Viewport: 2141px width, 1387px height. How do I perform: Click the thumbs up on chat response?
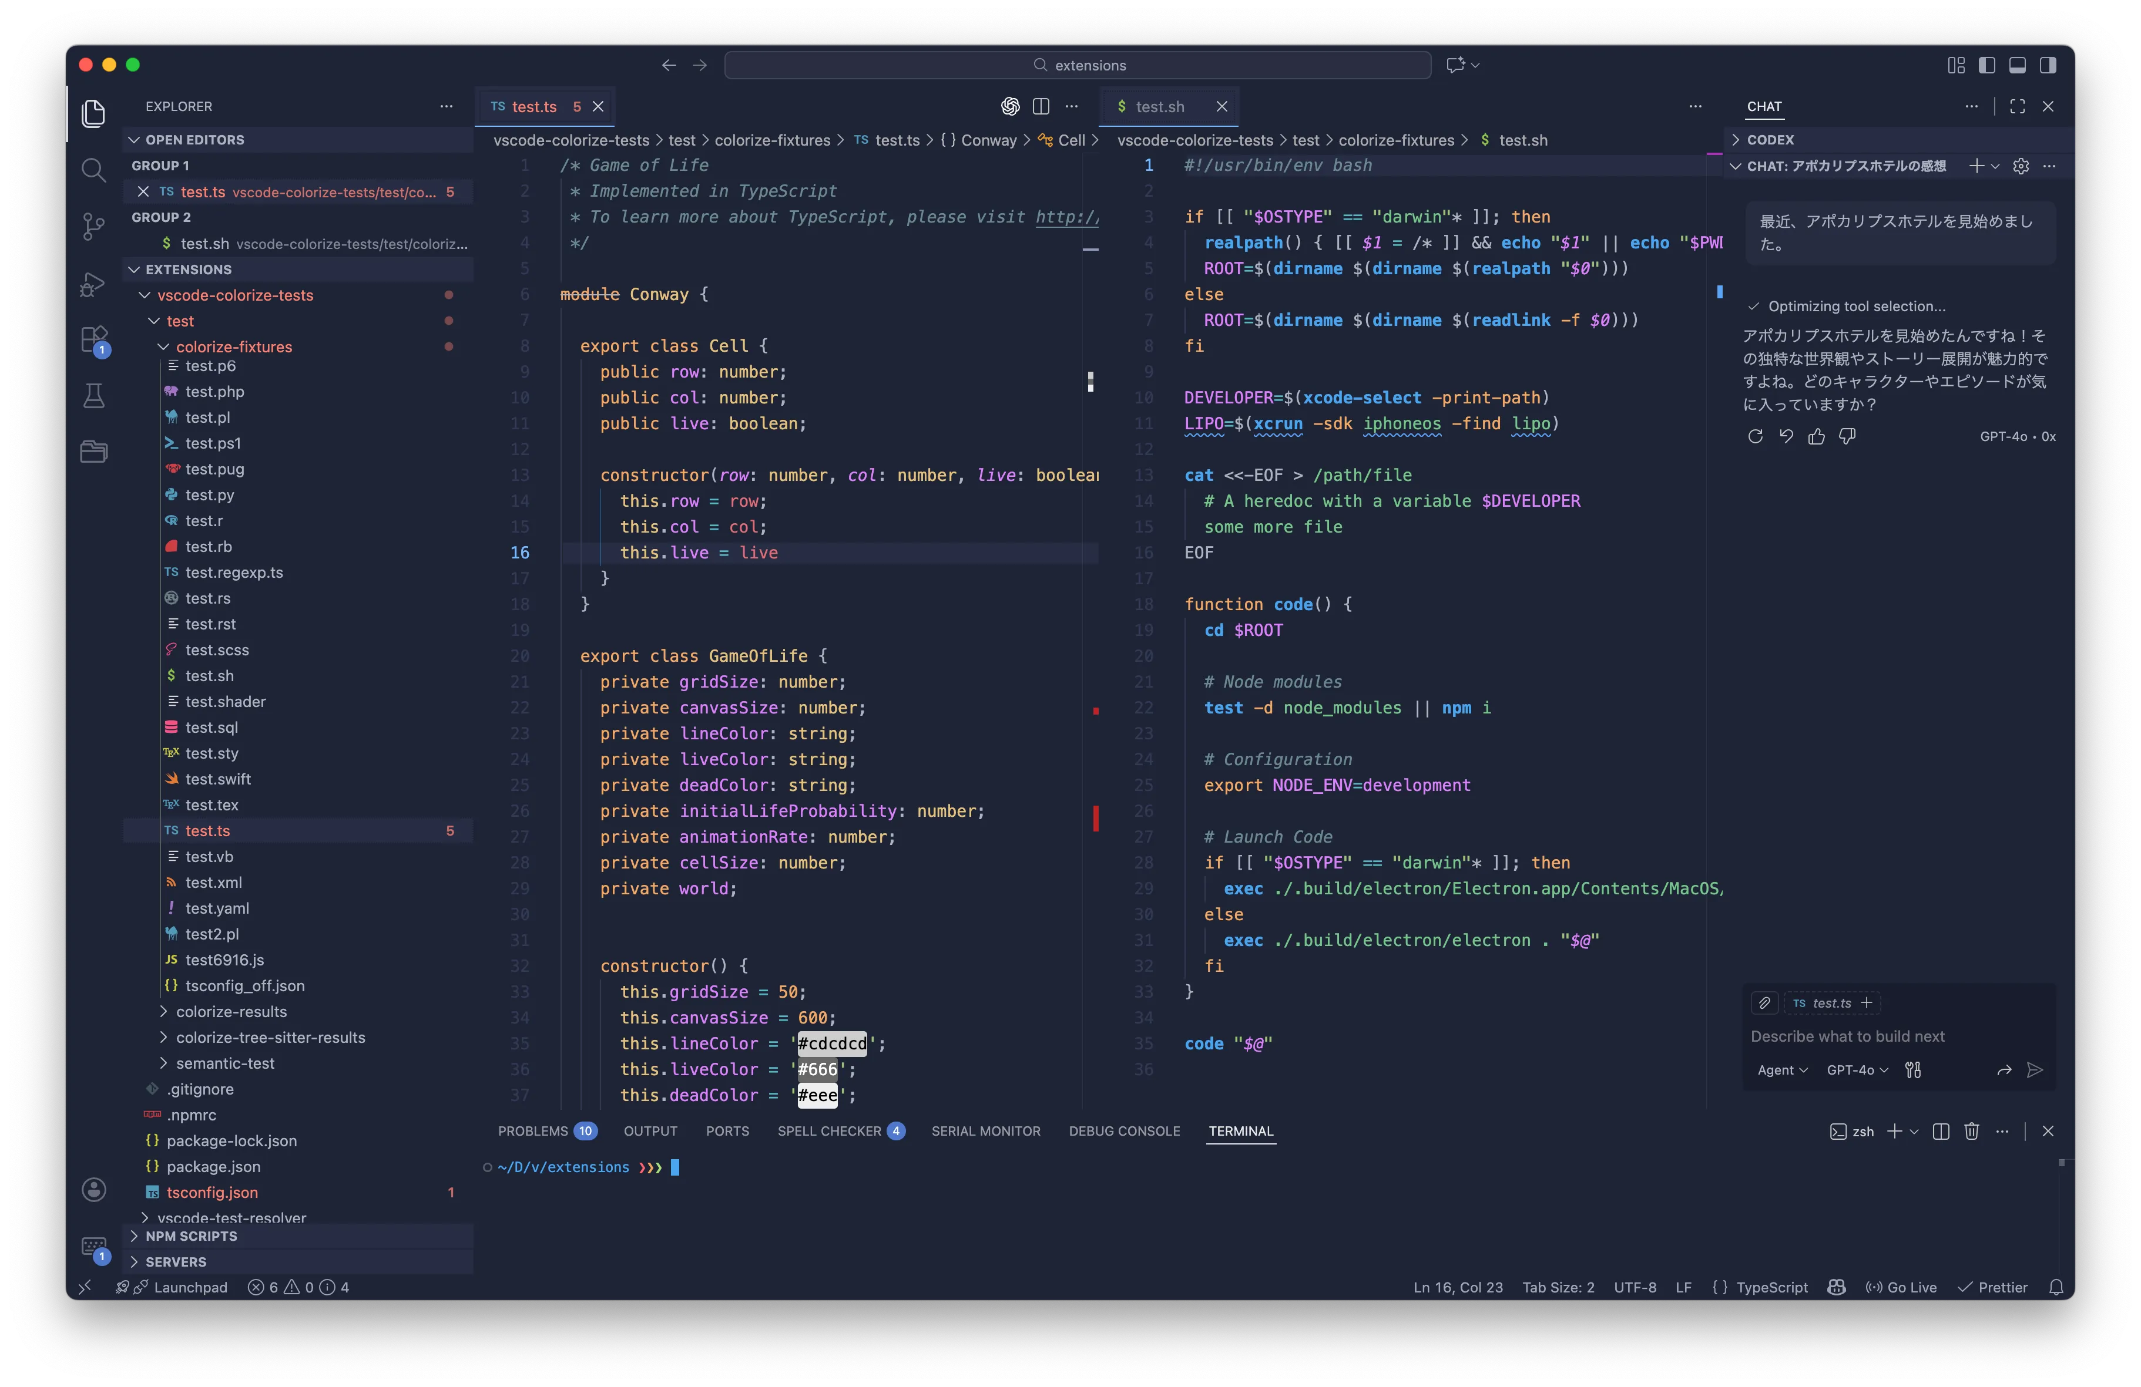1816,436
